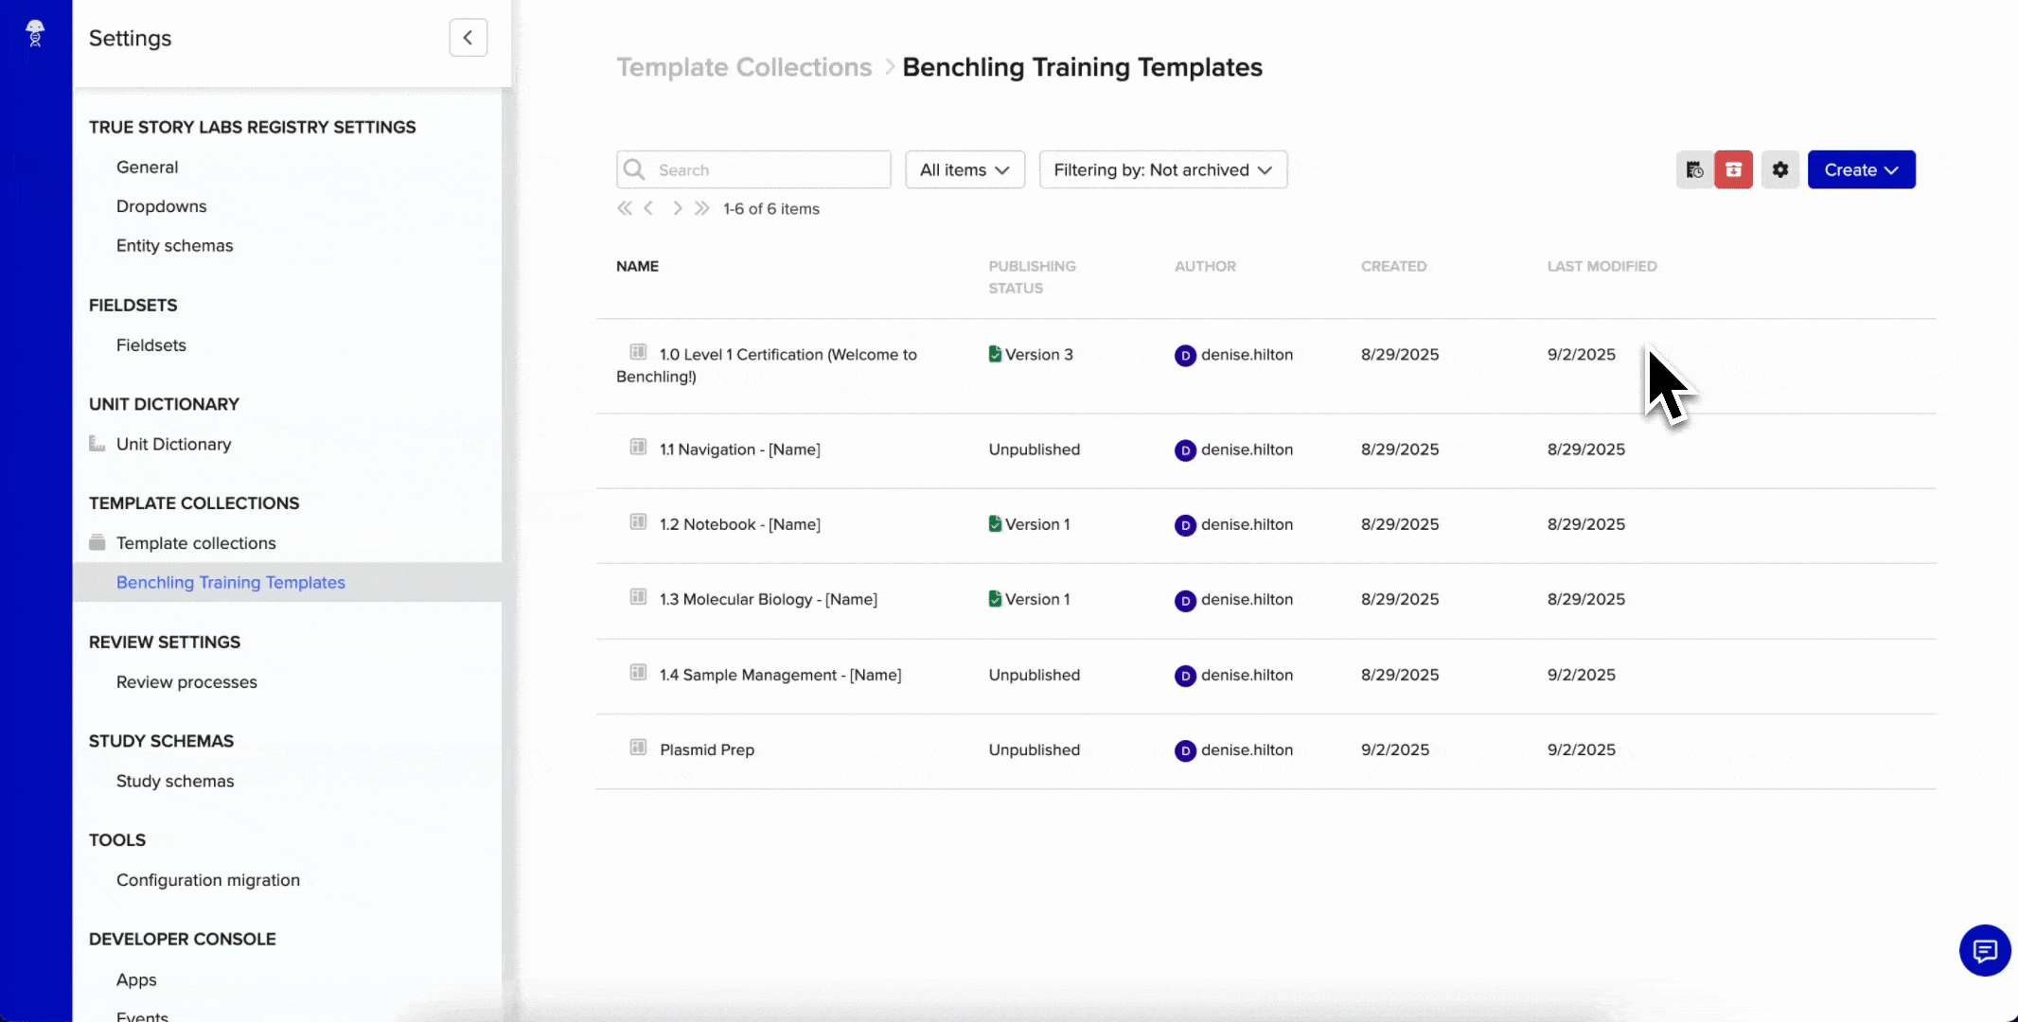The image size is (2018, 1022).
Task: Collapse the Settings sidebar with arrow
Action: click(468, 38)
